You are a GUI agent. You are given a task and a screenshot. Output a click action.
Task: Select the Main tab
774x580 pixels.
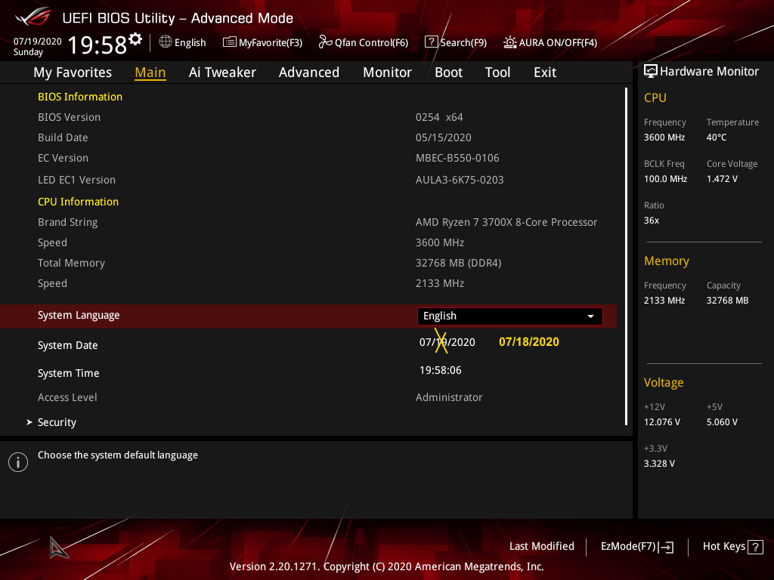[x=150, y=72]
